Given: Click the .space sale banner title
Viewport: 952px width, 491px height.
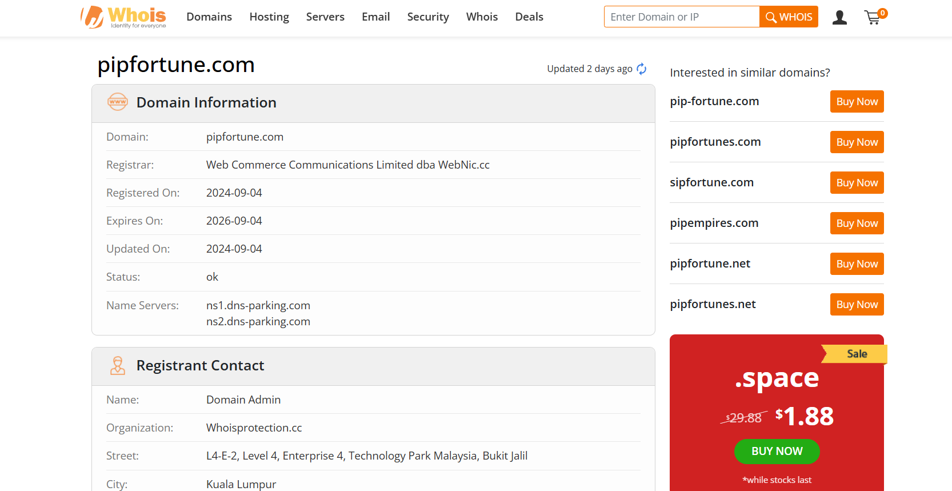Looking at the screenshot, I should (777, 378).
